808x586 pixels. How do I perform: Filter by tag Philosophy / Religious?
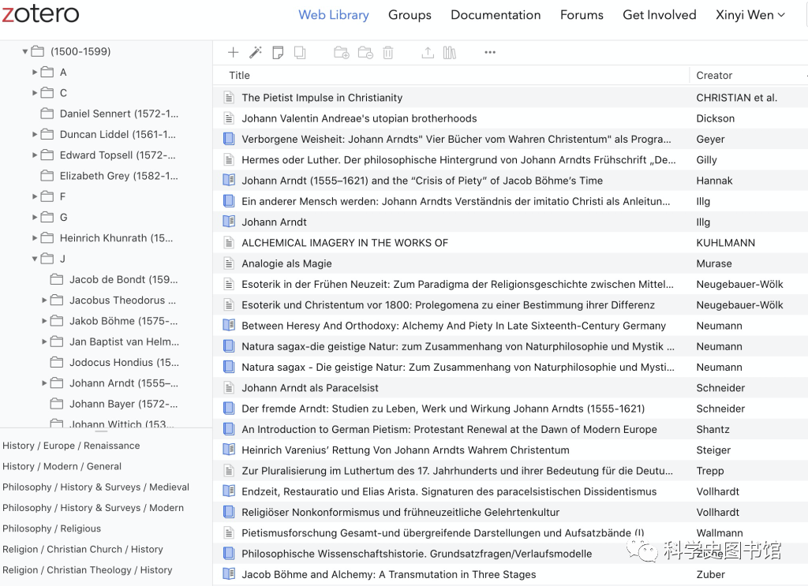click(51, 528)
